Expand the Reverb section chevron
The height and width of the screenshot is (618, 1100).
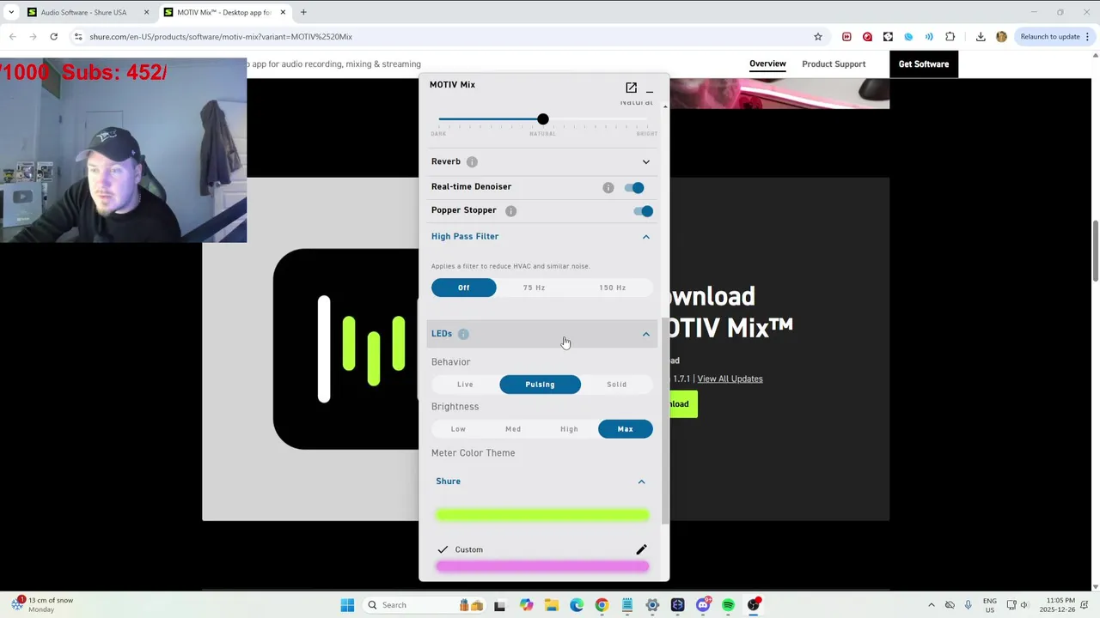[646, 161]
